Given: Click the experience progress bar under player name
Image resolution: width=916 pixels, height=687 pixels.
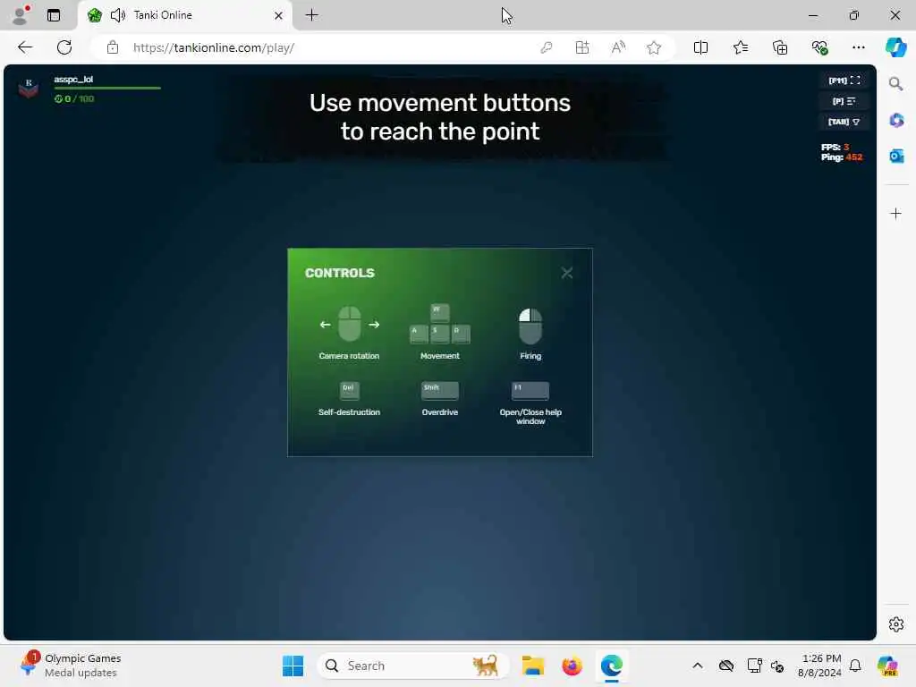Looking at the screenshot, I should pos(107,89).
